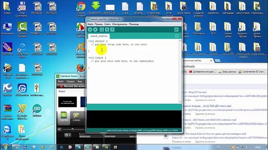This screenshot has width=268, height=150.
Task: Click the Camtasia timeline zoom slider handle
Action: point(72,130)
